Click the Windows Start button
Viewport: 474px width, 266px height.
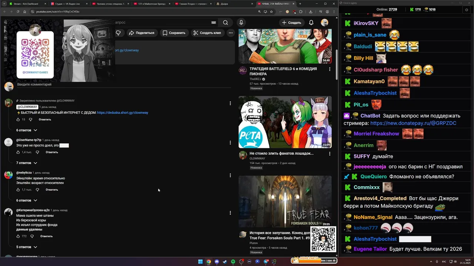coord(200,262)
